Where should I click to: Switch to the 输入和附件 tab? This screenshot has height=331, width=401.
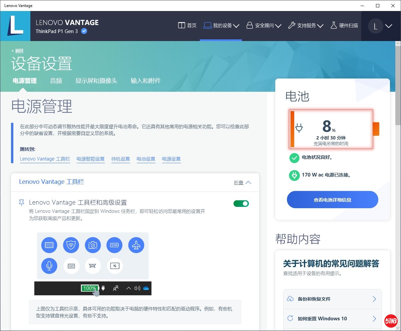146,81
